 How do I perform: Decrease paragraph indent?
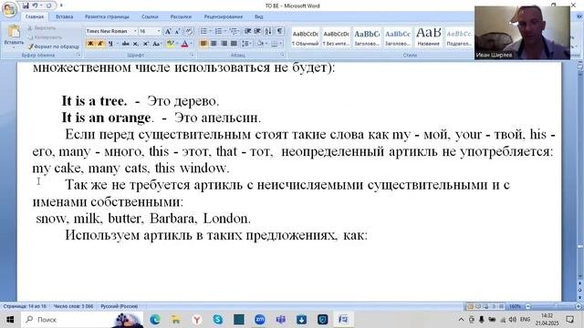coord(247,31)
